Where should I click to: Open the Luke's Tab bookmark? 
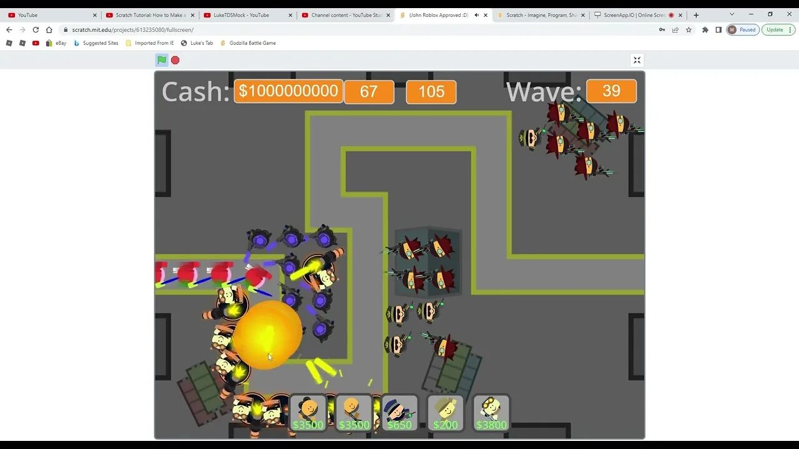[197, 43]
